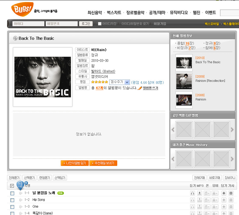
Task: Open the 이벤트 menu
Action: coord(210,12)
